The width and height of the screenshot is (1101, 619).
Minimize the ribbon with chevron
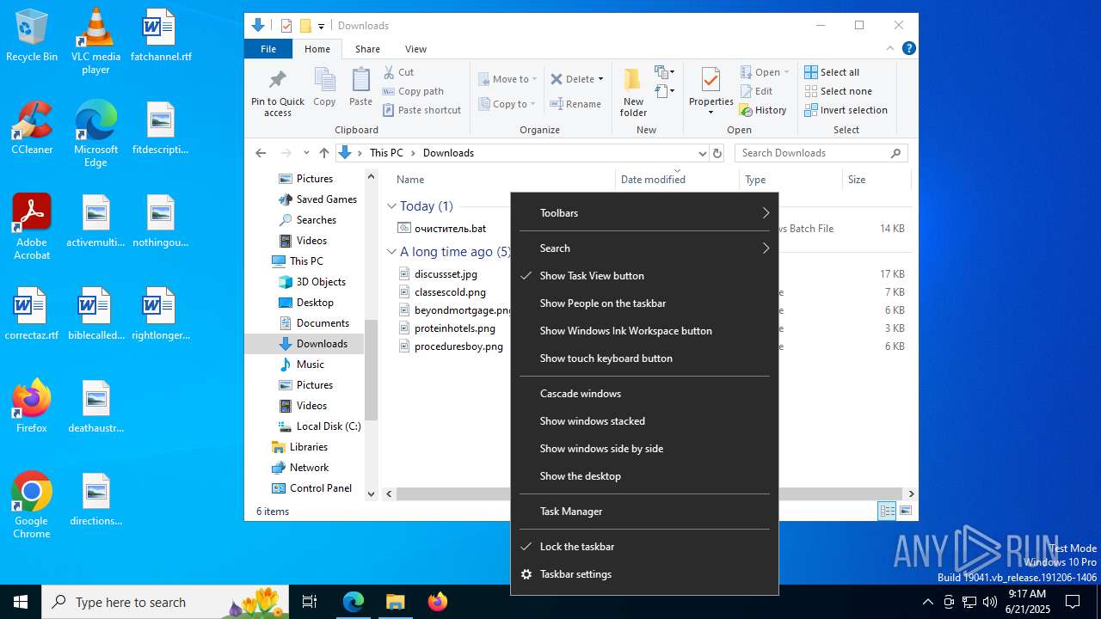click(890, 49)
